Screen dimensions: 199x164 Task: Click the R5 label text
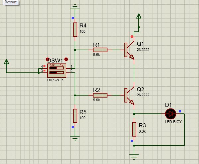point(83,112)
